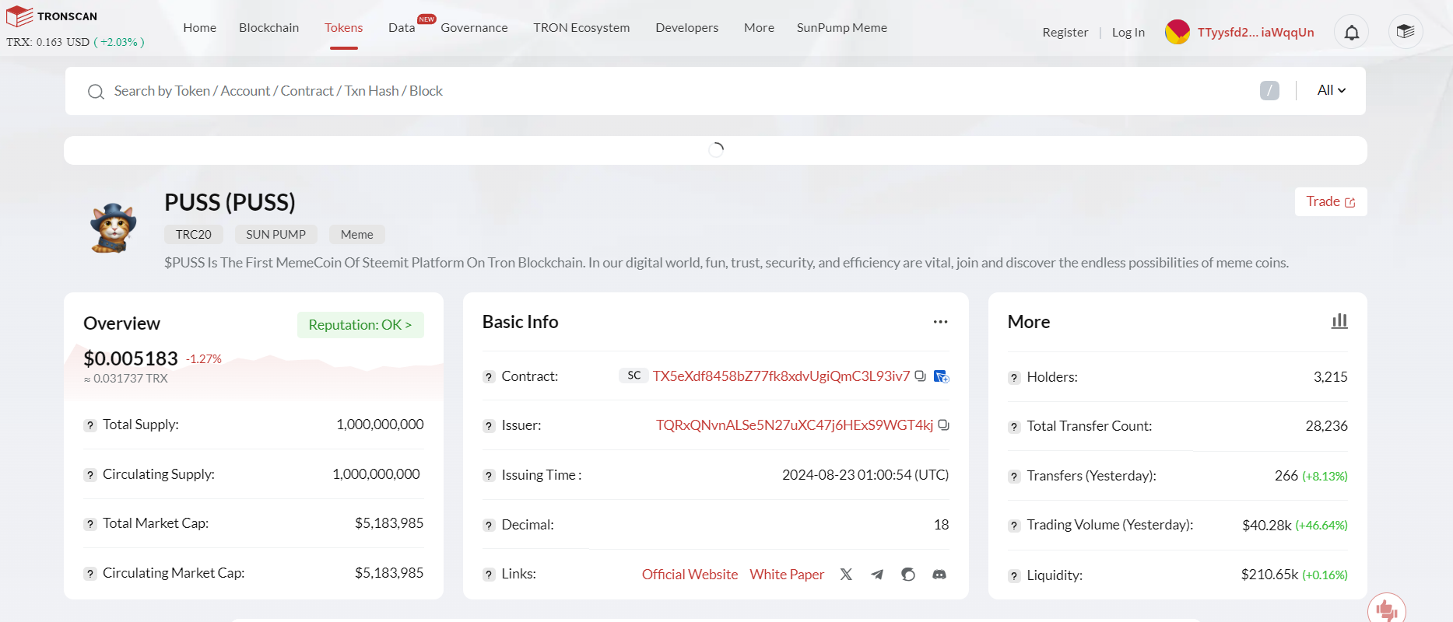The height and width of the screenshot is (622, 1453).
Task: Open the notifications bell
Action: pos(1352,32)
